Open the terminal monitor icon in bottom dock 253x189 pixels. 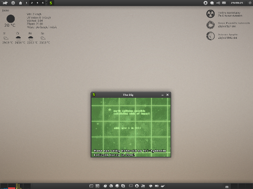coord(91,186)
